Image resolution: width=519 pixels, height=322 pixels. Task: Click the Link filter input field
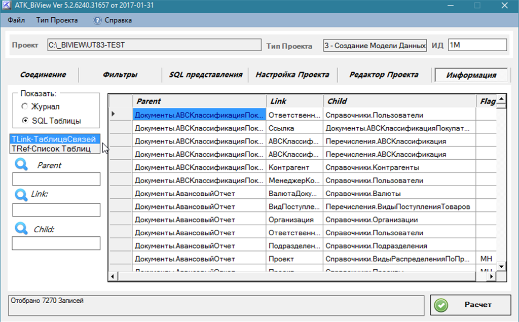tap(56, 210)
